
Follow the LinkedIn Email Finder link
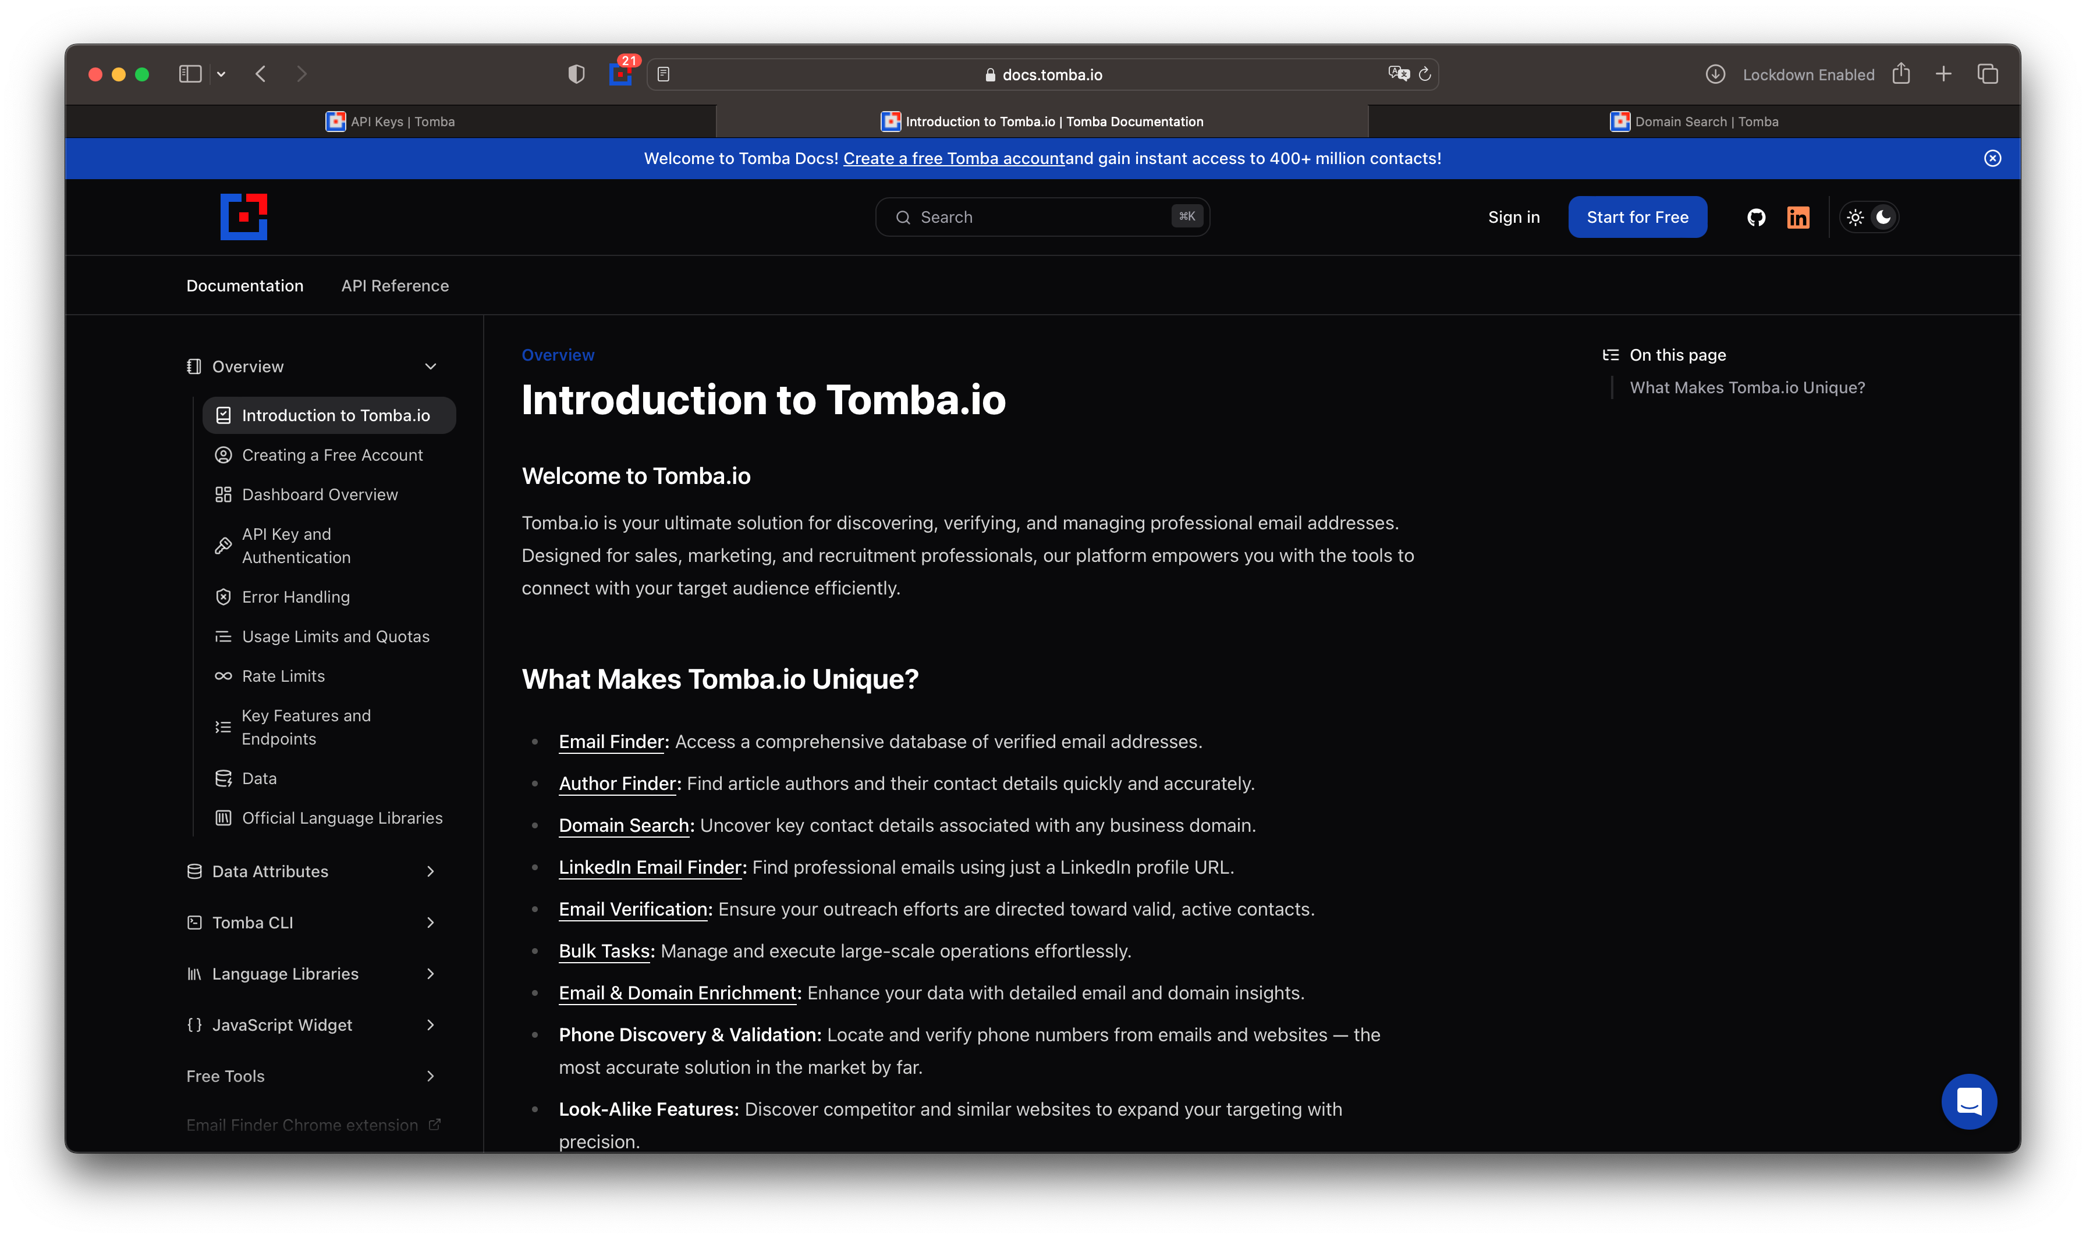click(x=650, y=867)
